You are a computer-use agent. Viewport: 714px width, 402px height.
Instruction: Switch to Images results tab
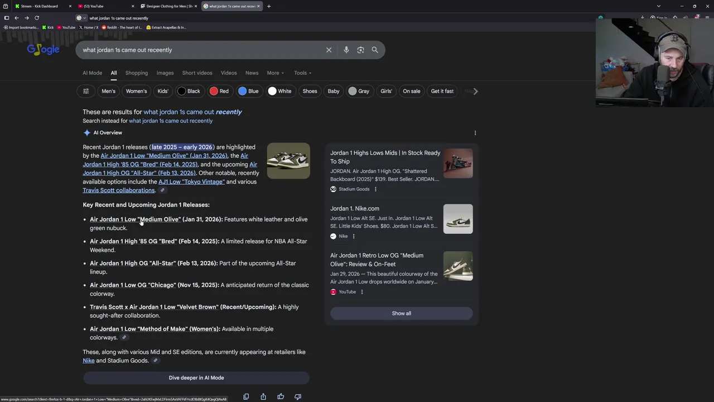point(165,73)
